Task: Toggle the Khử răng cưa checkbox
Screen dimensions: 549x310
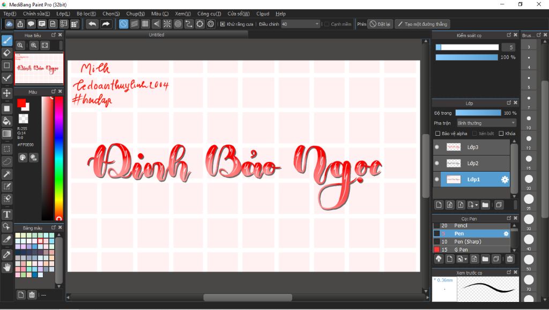Action: pyautogui.click(x=222, y=24)
